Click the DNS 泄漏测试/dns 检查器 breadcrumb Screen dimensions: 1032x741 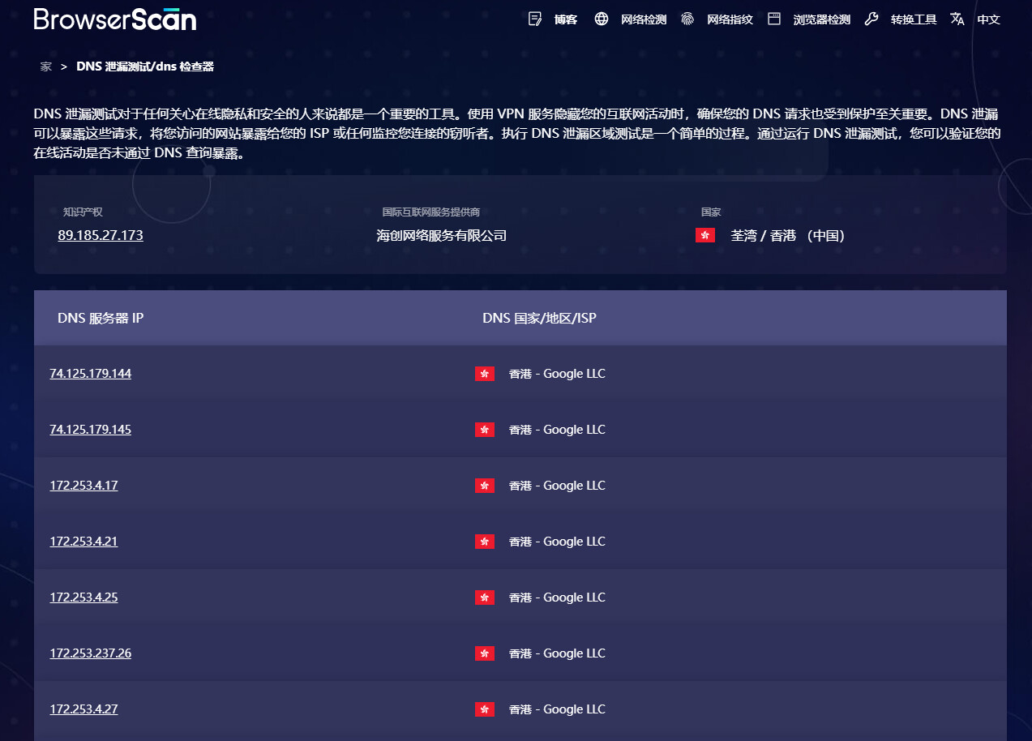click(x=145, y=66)
